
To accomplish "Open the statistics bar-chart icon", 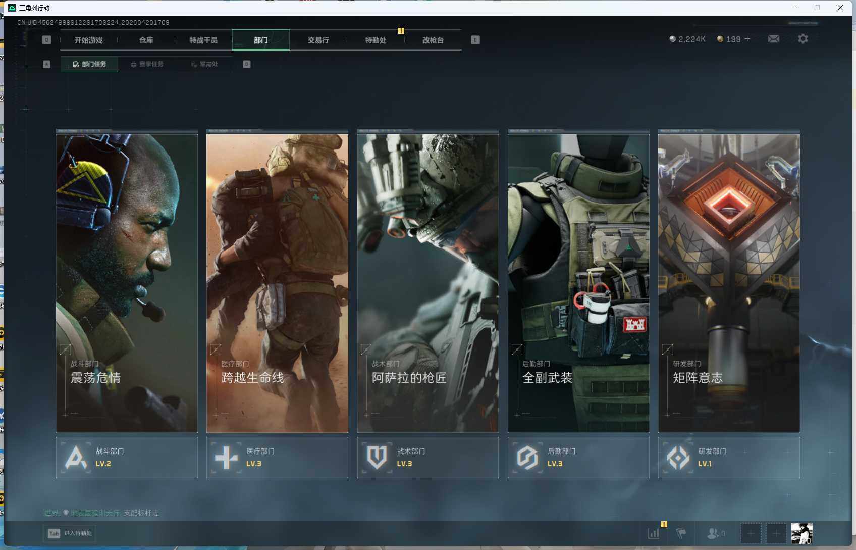I will 654,533.
